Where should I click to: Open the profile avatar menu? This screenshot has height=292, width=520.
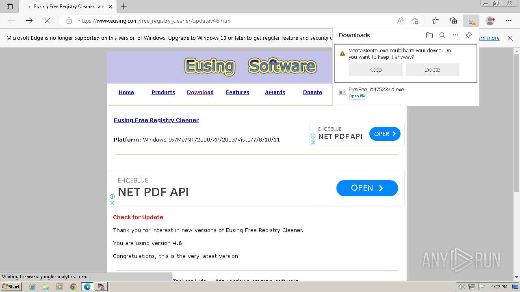(x=490, y=21)
